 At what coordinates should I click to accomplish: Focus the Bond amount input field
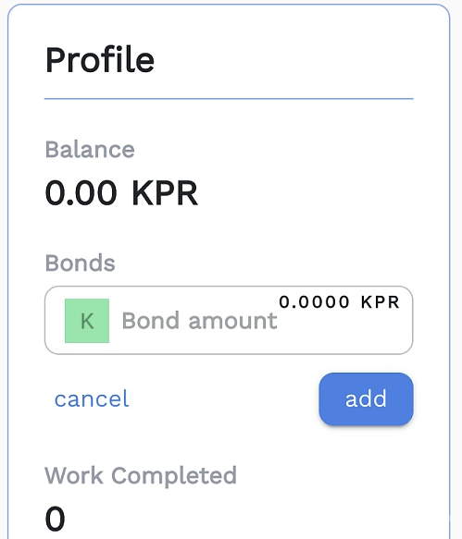click(229, 320)
